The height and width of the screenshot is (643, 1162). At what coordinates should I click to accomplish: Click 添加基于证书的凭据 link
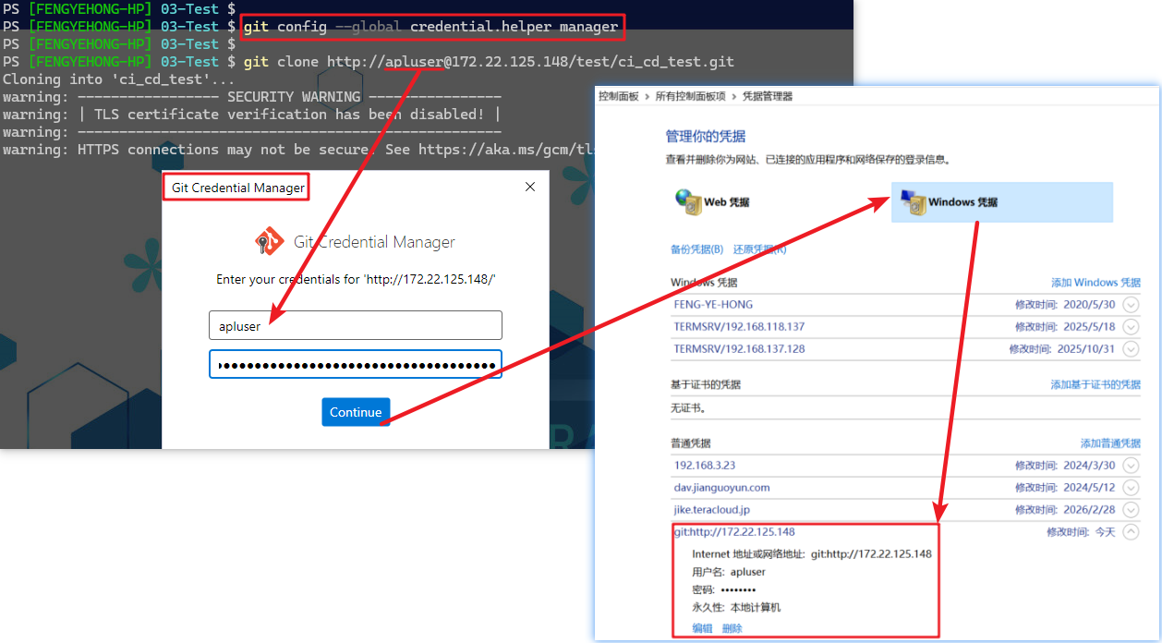click(1095, 384)
